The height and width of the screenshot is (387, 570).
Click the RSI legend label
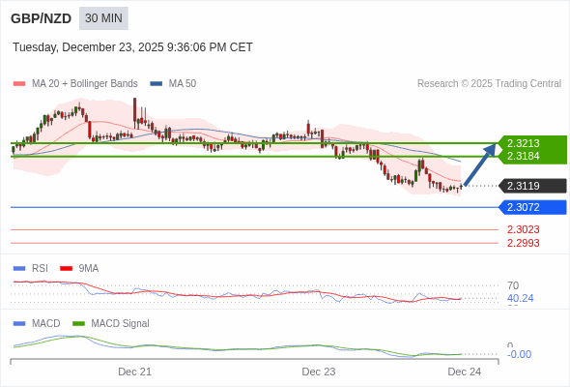pos(40,269)
